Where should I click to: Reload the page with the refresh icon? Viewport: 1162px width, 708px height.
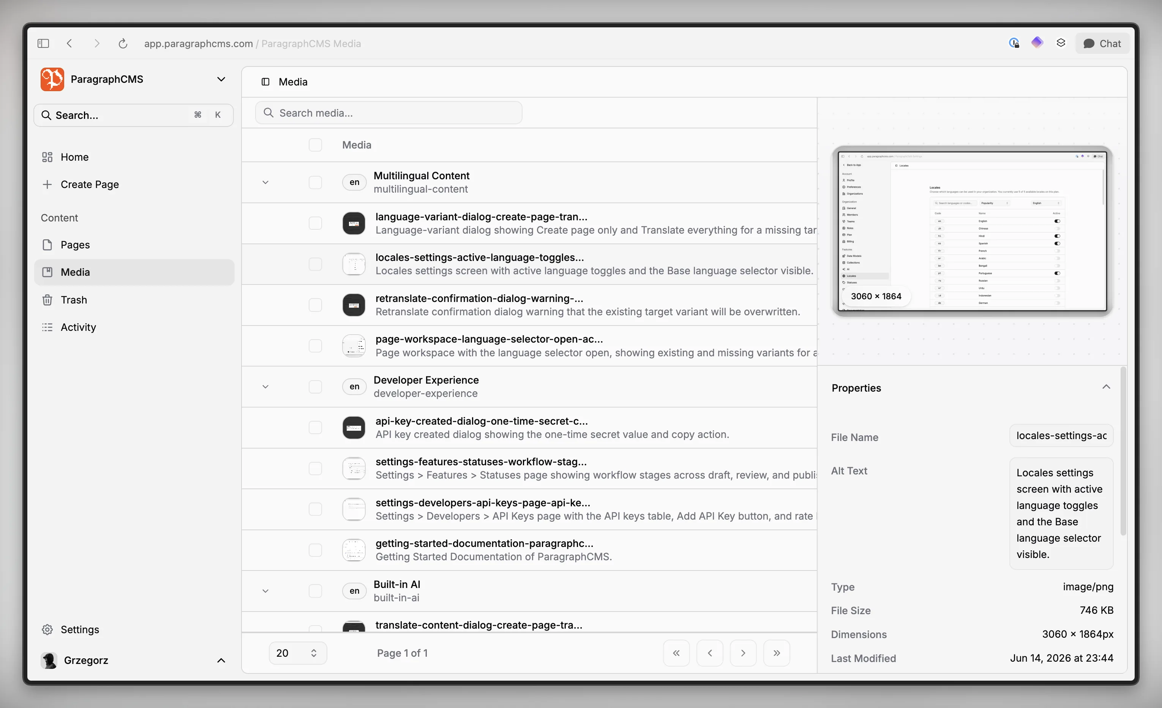(x=123, y=43)
